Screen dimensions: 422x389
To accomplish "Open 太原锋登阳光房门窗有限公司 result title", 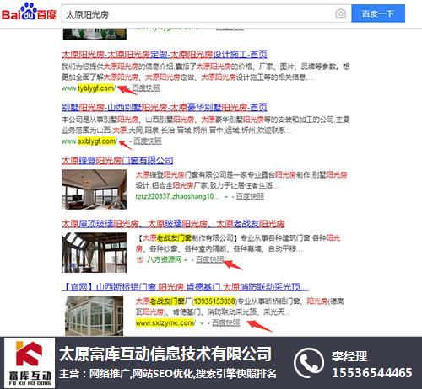I will point(117,161).
